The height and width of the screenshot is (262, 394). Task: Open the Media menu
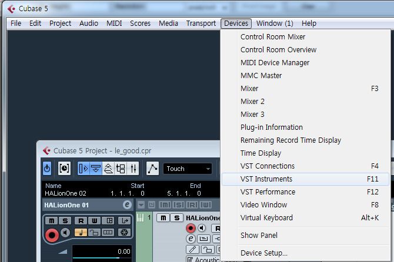click(x=168, y=23)
